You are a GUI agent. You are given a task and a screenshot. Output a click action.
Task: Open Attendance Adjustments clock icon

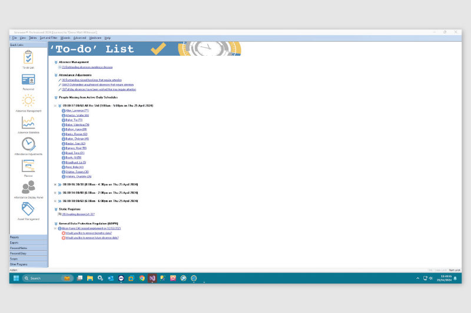click(28, 144)
